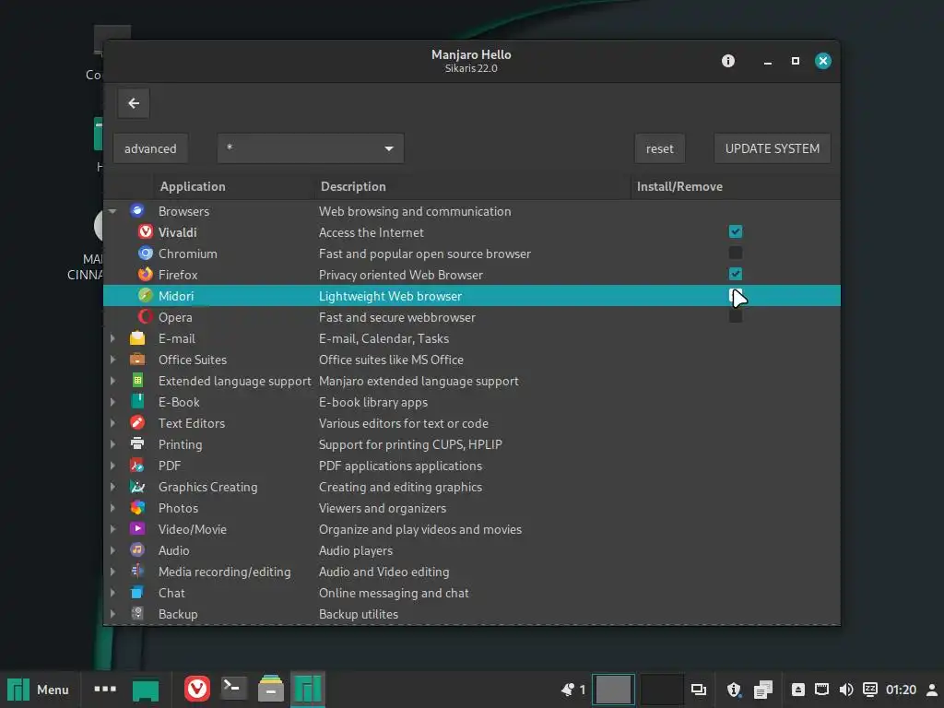Click Manjaro Hello taskbar icon

coord(308,689)
